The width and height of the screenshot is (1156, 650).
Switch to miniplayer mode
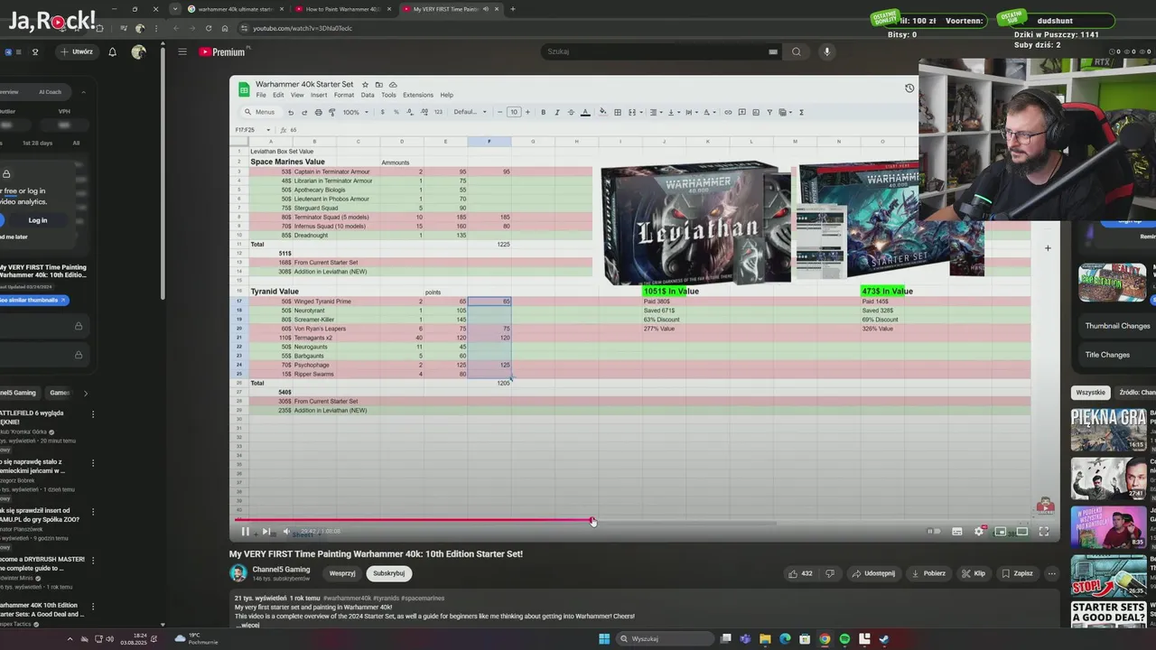[x=1000, y=532]
